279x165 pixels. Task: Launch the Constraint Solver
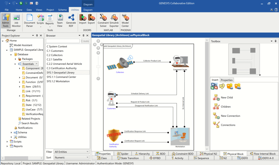point(103,20)
